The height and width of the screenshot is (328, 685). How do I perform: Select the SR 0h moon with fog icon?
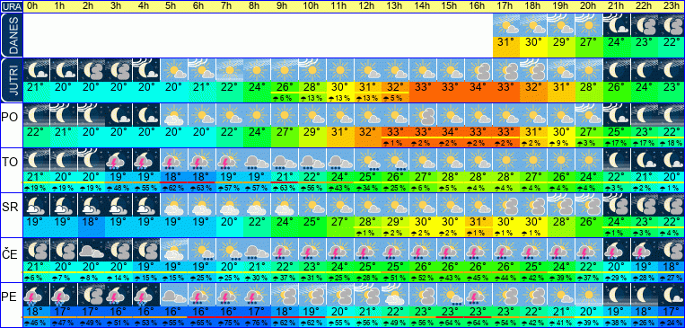(37, 204)
